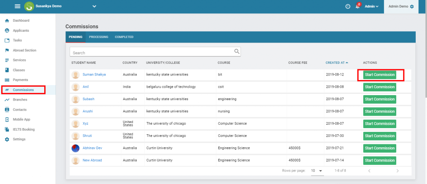Click in the Search input field

tap(152, 53)
